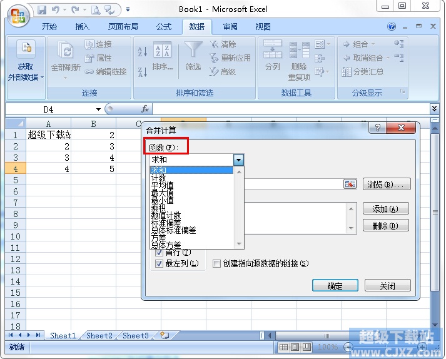Click the Office button logo

19,14
